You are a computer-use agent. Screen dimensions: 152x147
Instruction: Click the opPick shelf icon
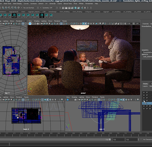point(46,15)
